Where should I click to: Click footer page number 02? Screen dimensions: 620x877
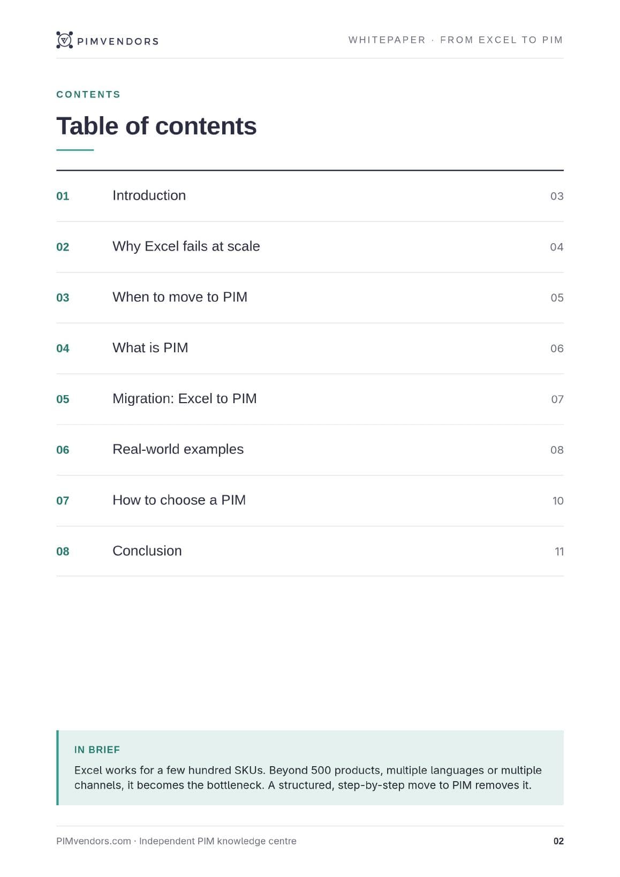[558, 841]
